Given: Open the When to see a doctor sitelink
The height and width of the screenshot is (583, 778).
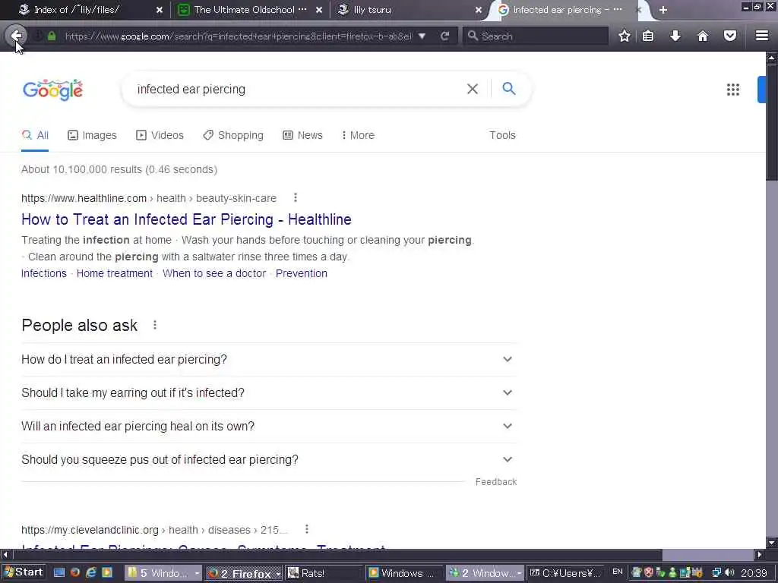Looking at the screenshot, I should [214, 273].
